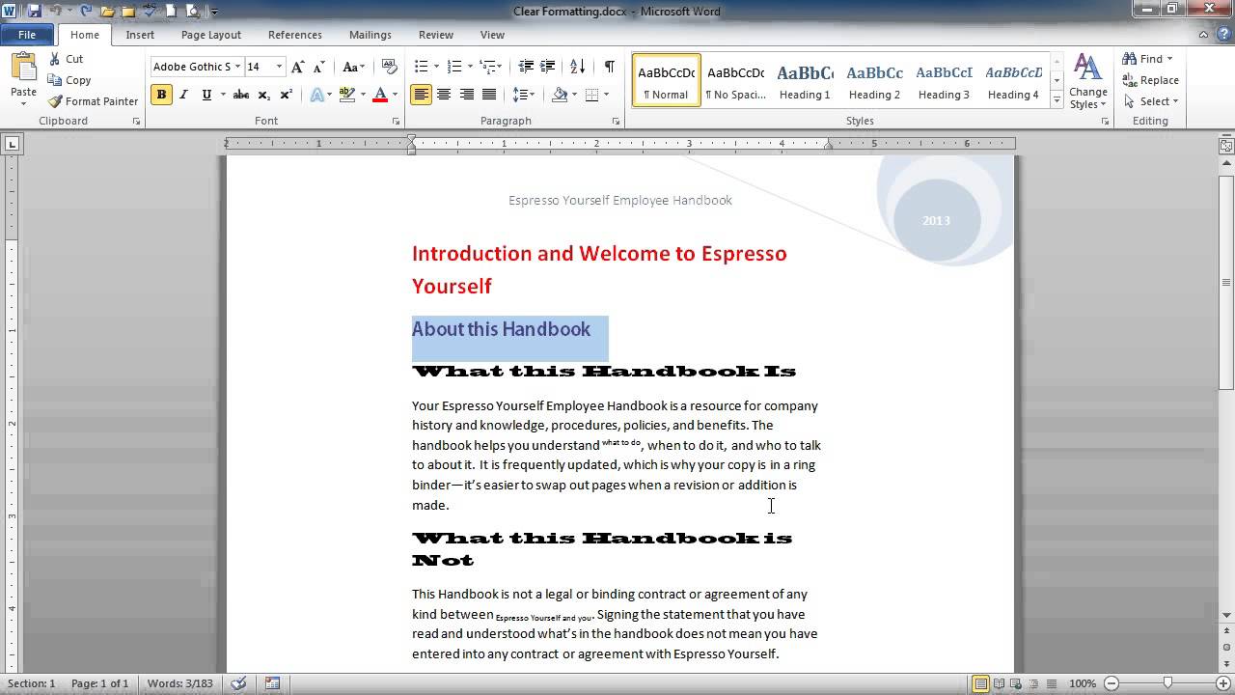Viewport: 1235px width, 695px height.
Task: Switch to the View tab
Action: [x=492, y=35]
